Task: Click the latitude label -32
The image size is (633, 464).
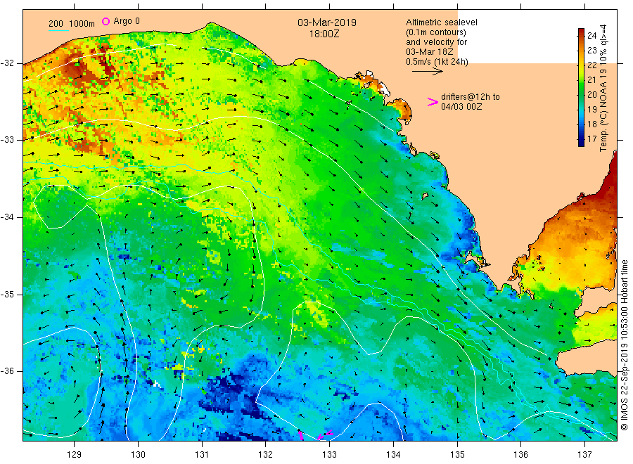Action: [7, 63]
